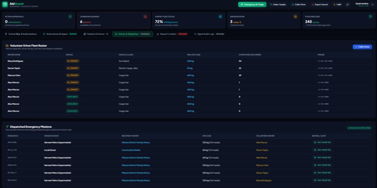
Task: View Waybill Slip for the Local Donor mission
Action: click(x=322, y=150)
